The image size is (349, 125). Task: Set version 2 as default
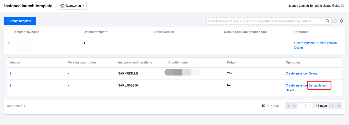[318, 85]
